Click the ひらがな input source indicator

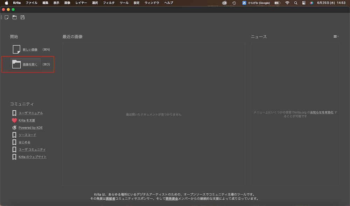256,3
